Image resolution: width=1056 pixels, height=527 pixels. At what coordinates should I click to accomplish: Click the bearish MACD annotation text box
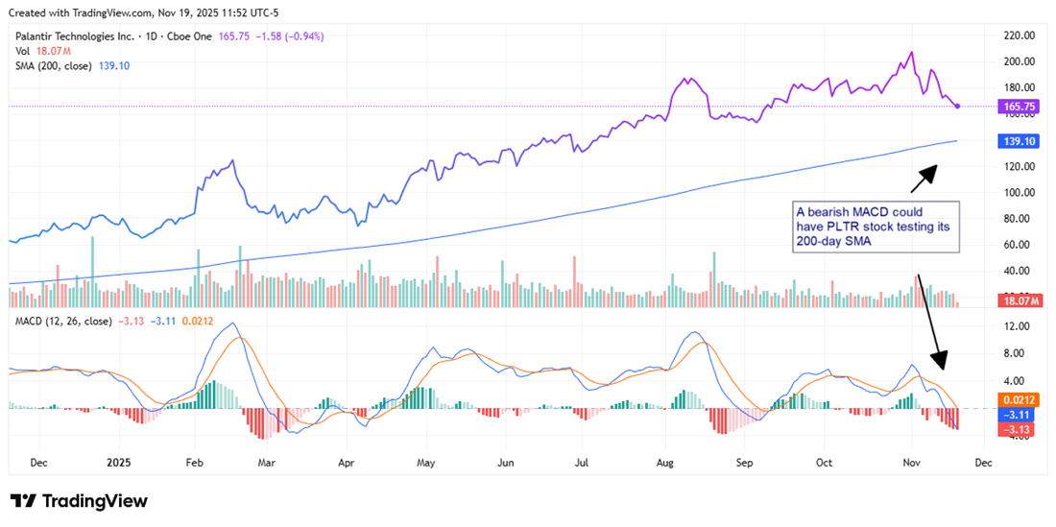876,228
